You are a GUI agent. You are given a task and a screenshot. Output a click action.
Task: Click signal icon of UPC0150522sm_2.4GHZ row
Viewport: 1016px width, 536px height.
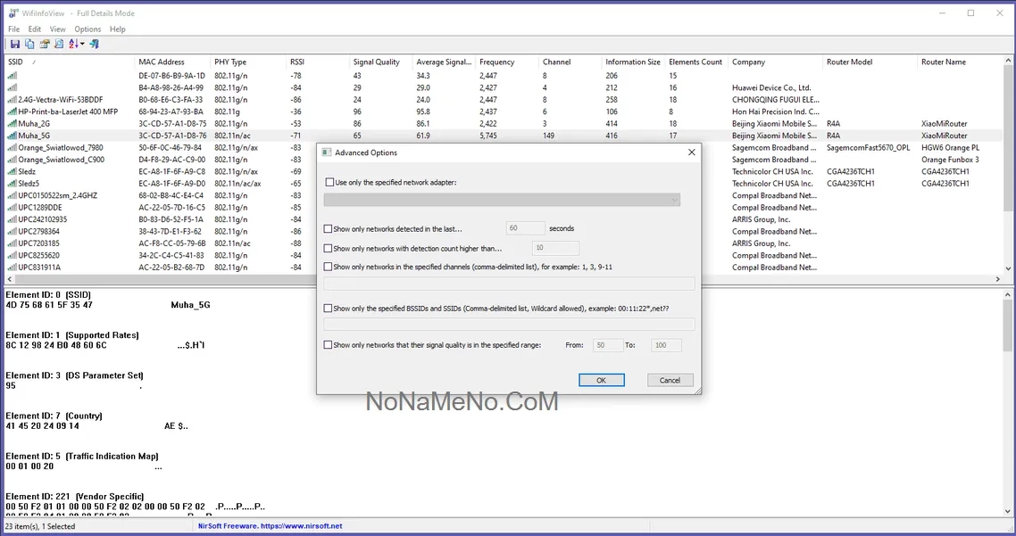12,195
